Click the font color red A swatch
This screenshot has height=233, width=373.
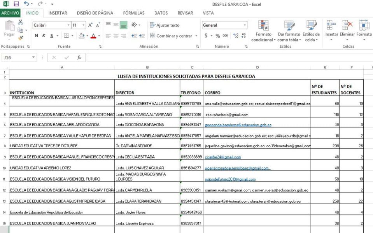[93, 36]
